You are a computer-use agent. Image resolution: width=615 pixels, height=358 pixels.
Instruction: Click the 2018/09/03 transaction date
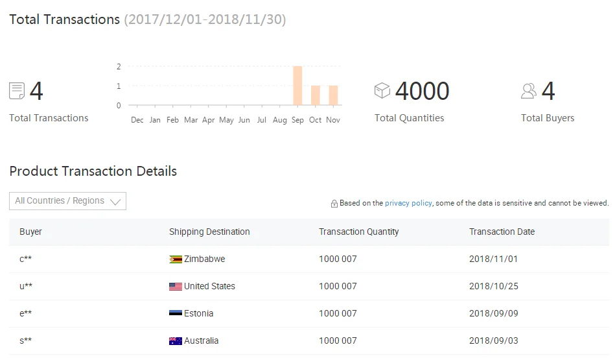pyautogui.click(x=493, y=340)
